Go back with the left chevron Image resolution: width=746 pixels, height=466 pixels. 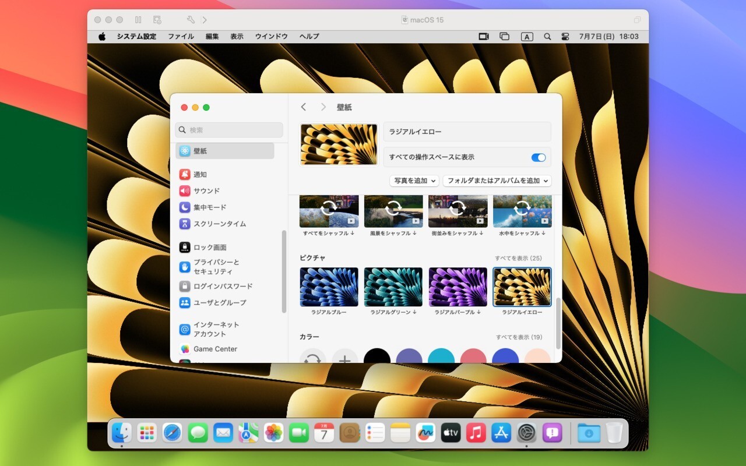[x=303, y=107]
